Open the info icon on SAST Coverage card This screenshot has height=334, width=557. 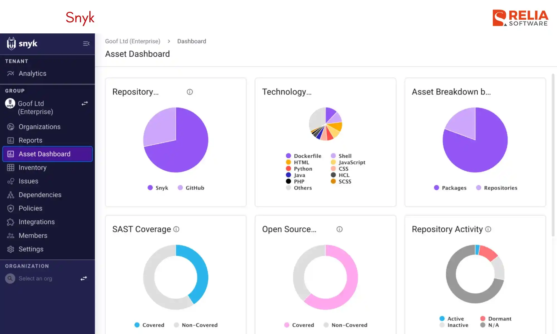pyautogui.click(x=176, y=229)
